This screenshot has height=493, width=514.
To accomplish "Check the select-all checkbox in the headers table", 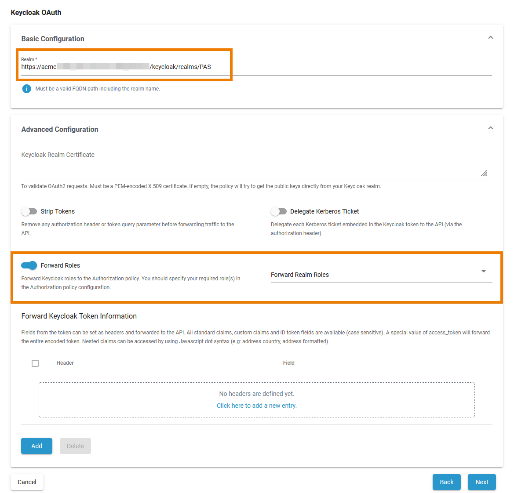I will point(35,363).
